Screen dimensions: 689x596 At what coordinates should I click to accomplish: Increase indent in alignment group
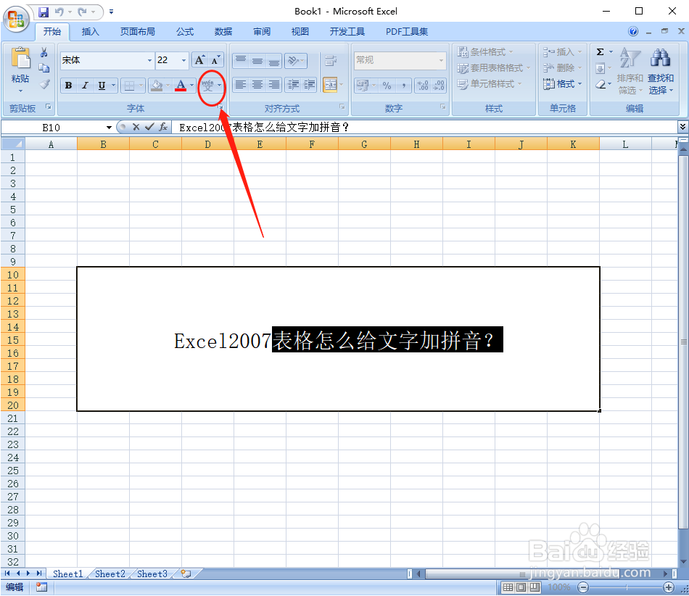tap(310, 84)
